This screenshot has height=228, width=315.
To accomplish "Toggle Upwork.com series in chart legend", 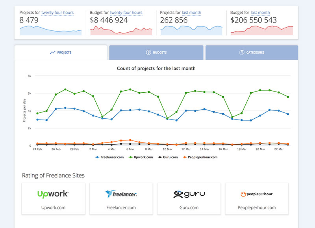I will coord(141,157).
